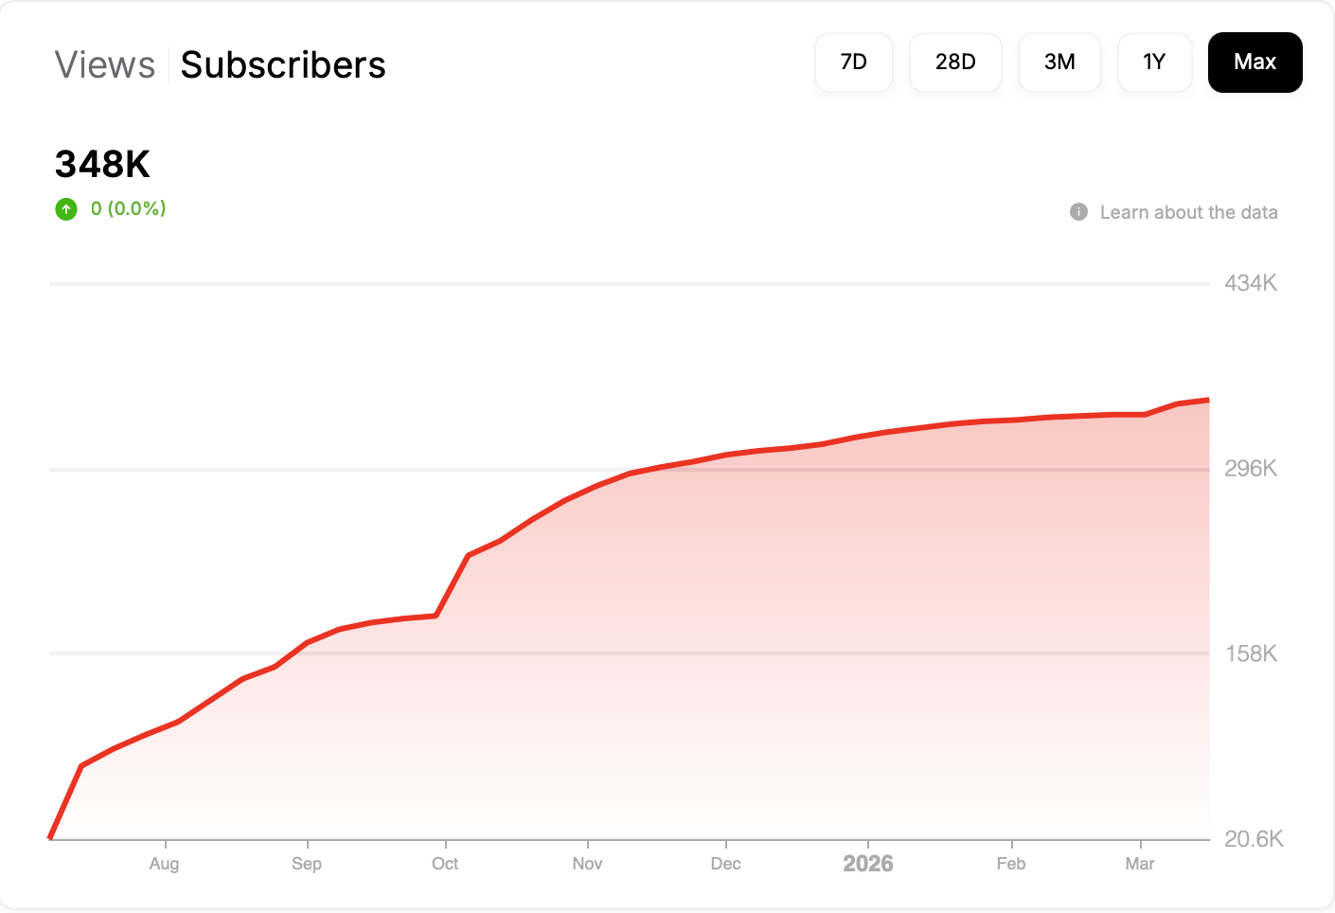The width and height of the screenshot is (1335, 913).
Task: Click the info icon beside Learn about the data
Action: point(1078,212)
